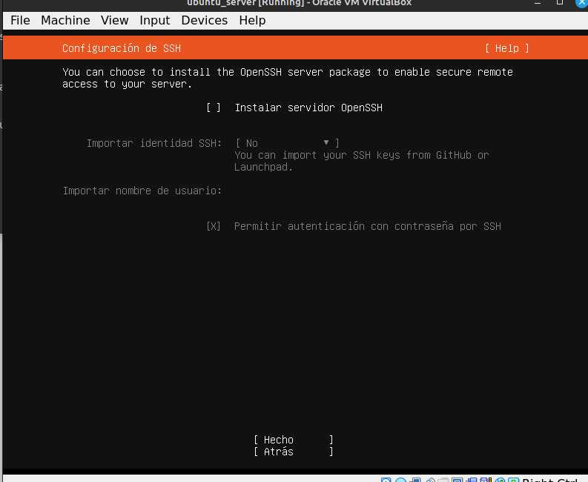Open the Devices menu

point(204,20)
